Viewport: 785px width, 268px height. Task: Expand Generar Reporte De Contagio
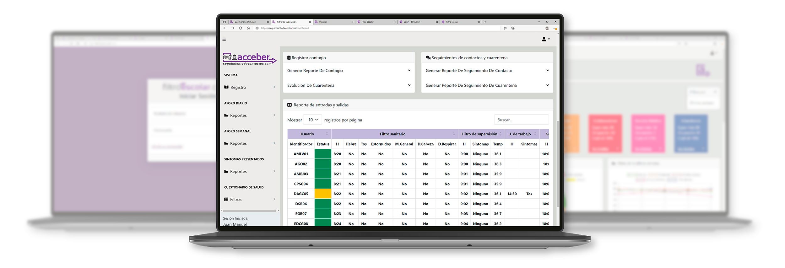[349, 71]
